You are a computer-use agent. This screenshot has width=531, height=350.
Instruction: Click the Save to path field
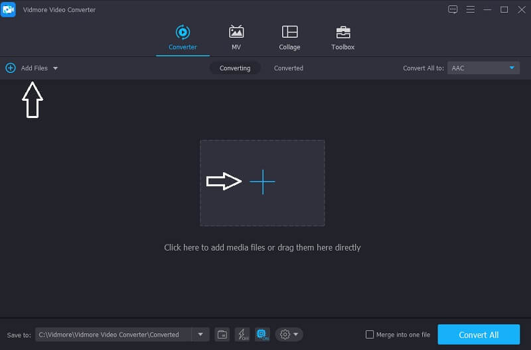pyautogui.click(x=114, y=335)
